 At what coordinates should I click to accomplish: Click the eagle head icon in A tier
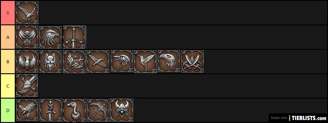[x=51, y=37]
